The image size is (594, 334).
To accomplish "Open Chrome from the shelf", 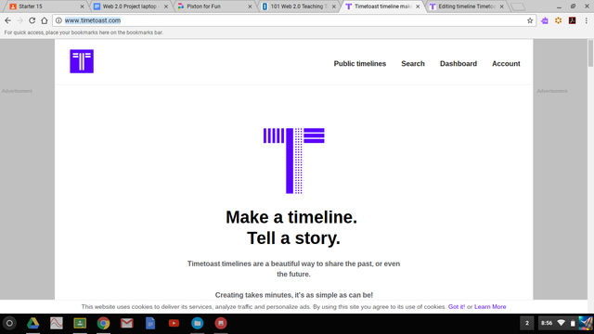I will coord(103,323).
